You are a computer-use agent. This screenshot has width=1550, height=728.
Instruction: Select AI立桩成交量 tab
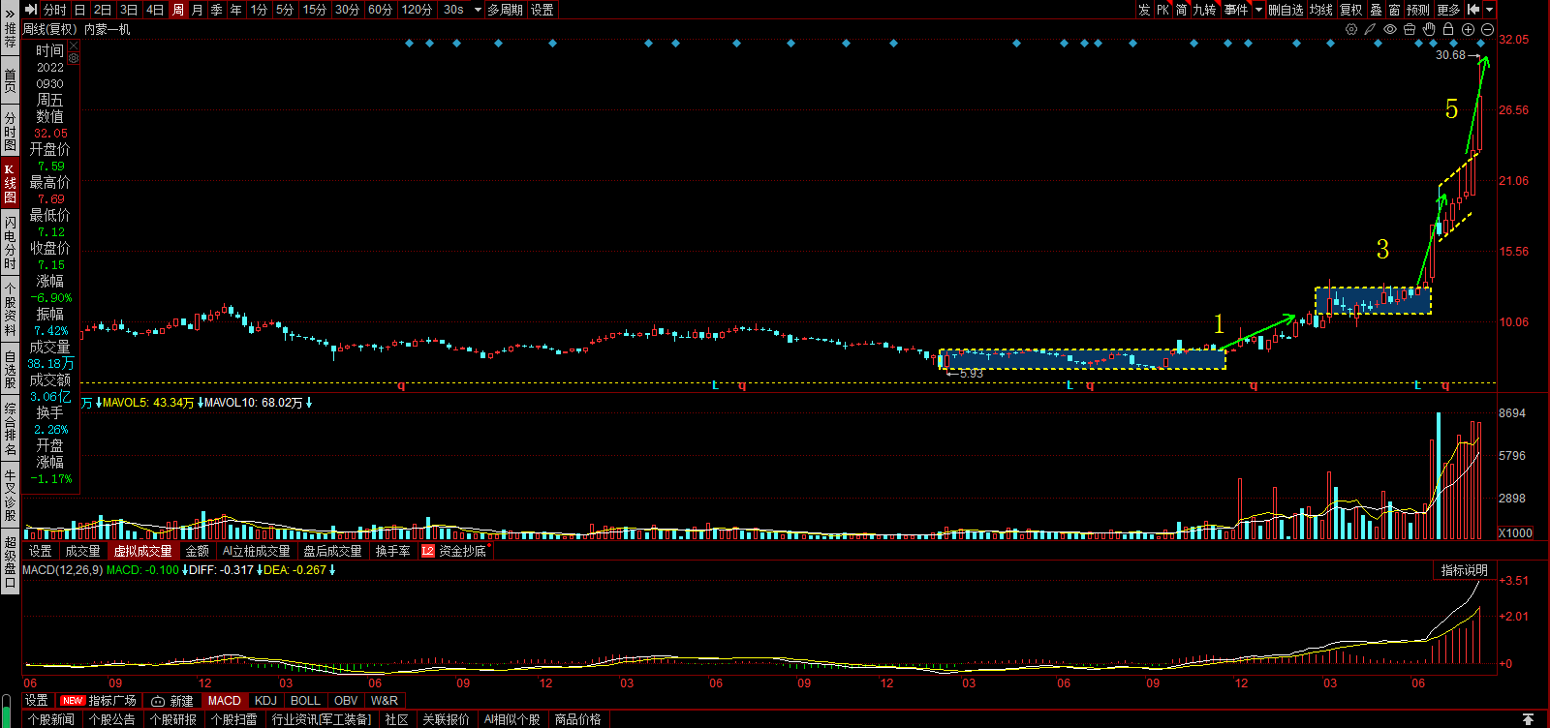256,551
